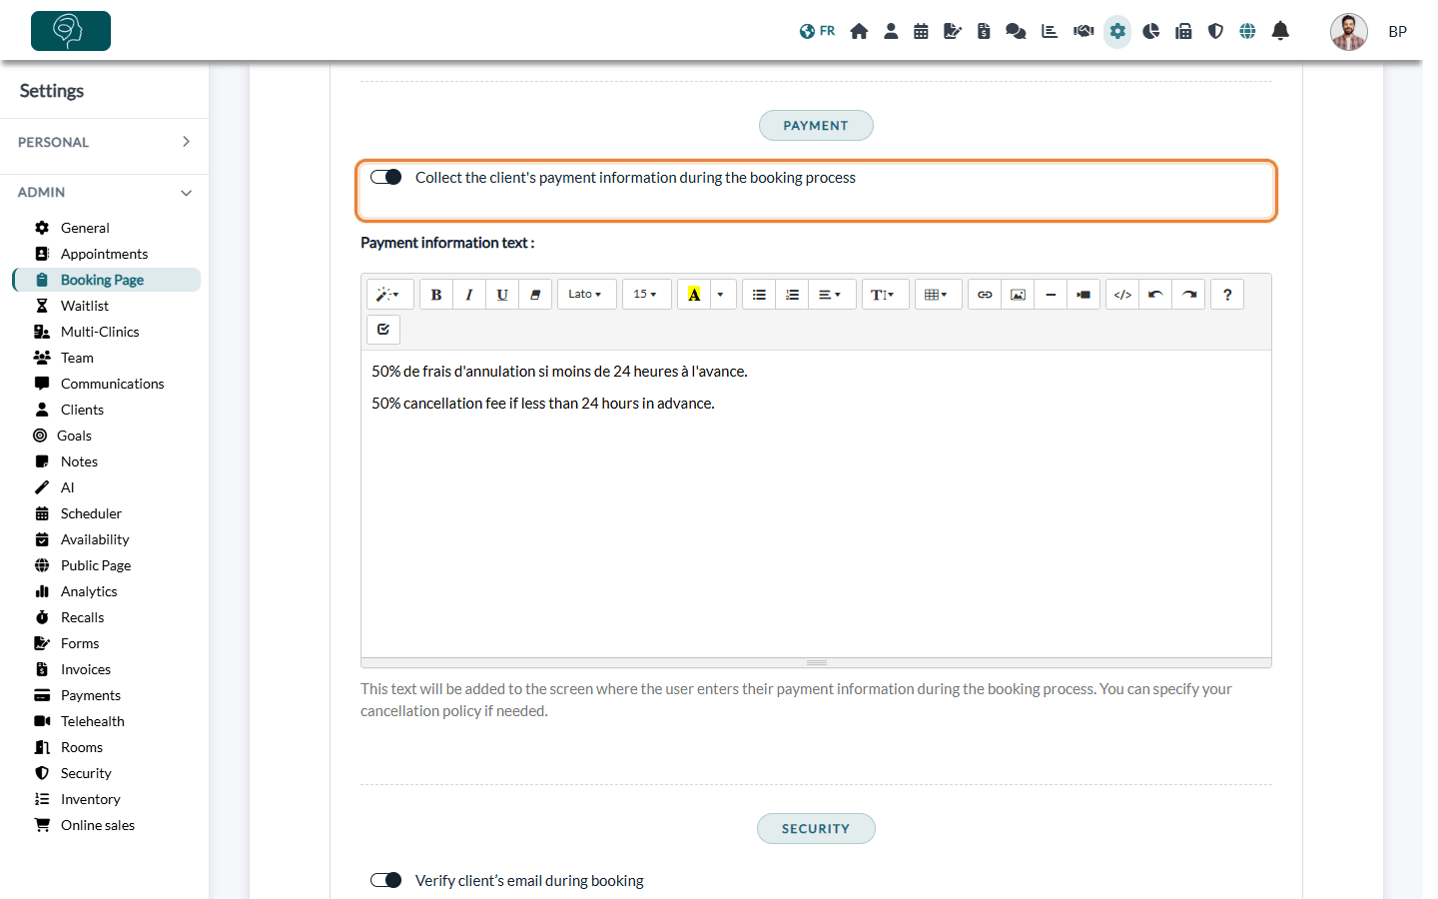Open the table insert dropdown
Screen dimensions: 1438x899
tap(938, 295)
